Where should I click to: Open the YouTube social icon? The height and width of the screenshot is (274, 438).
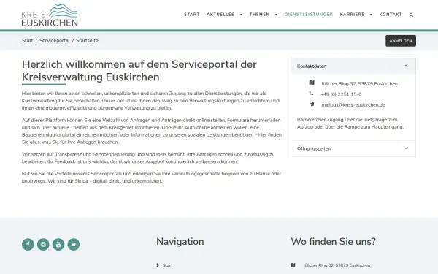point(58,244)
